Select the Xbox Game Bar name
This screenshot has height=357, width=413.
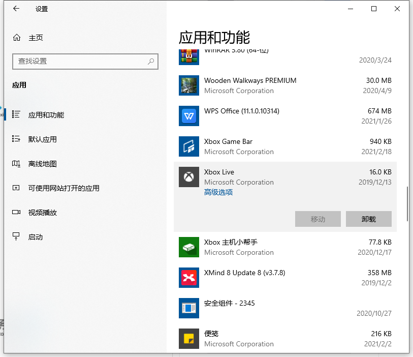[228, 141]
